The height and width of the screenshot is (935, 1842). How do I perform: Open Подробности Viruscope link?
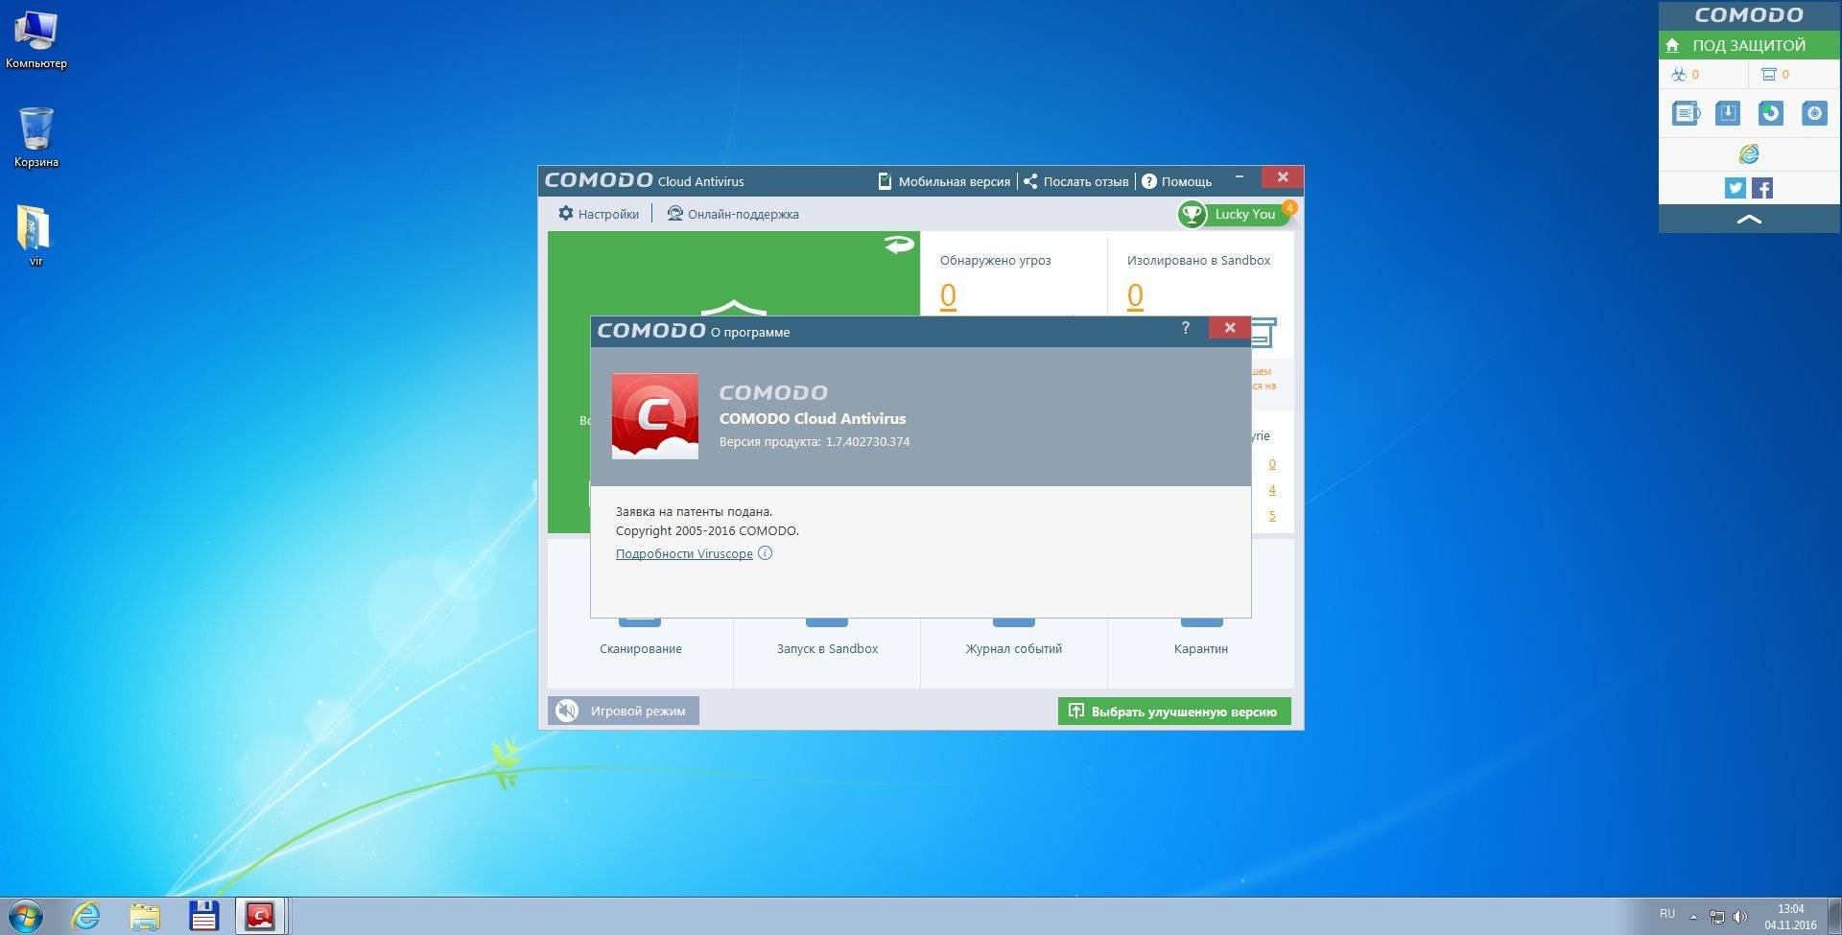click(x=684, y=553)
